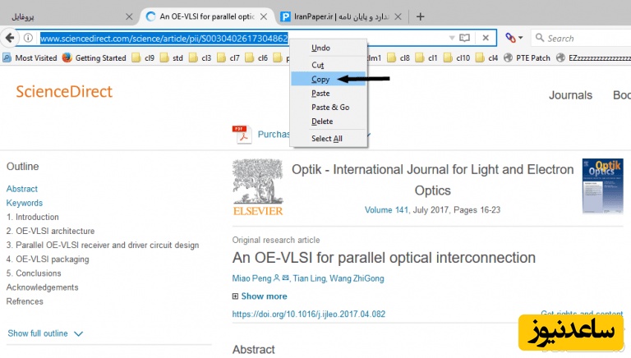Click the site info icon in address bar
The height and width of the screenshot is (358, 631).
point(28,38)
